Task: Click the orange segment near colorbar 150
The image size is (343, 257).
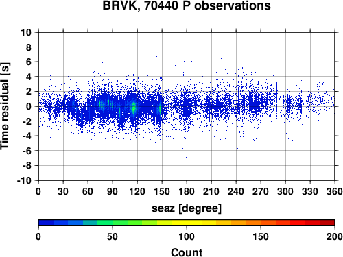Action: [261, 223]
